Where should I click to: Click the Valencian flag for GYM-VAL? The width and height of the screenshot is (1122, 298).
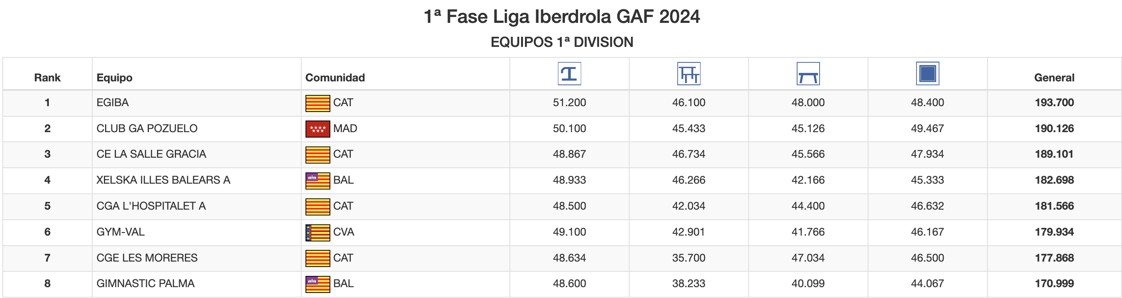point(318,232)
